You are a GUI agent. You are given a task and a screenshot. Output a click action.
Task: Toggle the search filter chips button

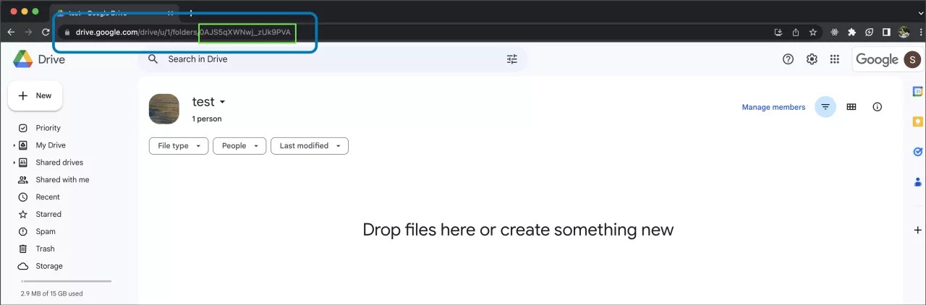point(825,107)
